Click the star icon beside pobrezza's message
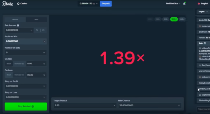This screenshot has width=210, height=114. point(200,77)
